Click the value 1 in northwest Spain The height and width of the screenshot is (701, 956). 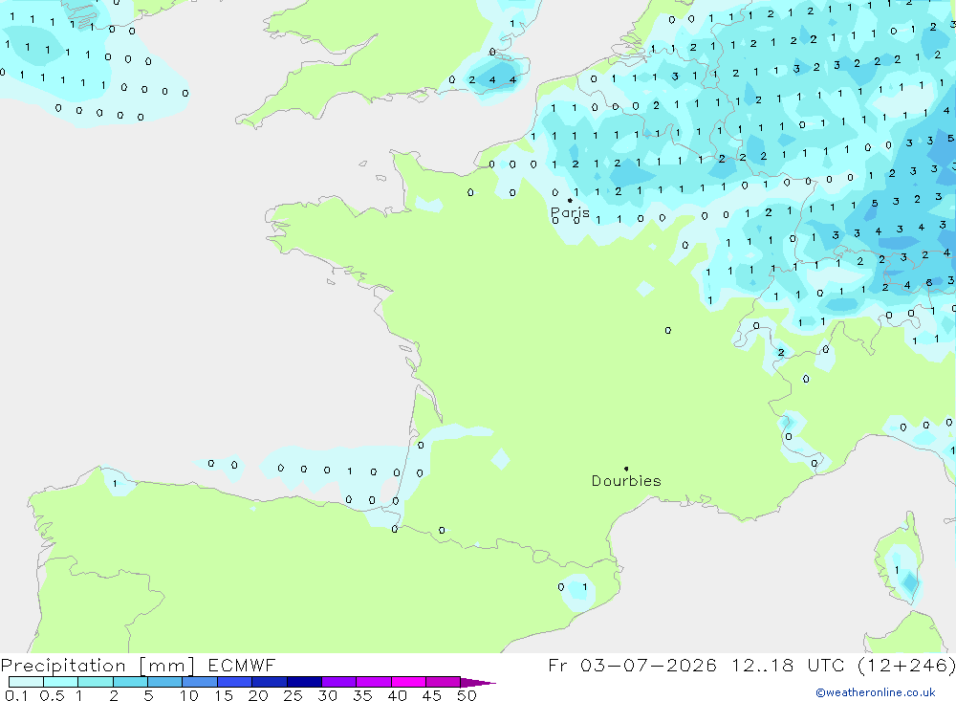click(116, 484)
